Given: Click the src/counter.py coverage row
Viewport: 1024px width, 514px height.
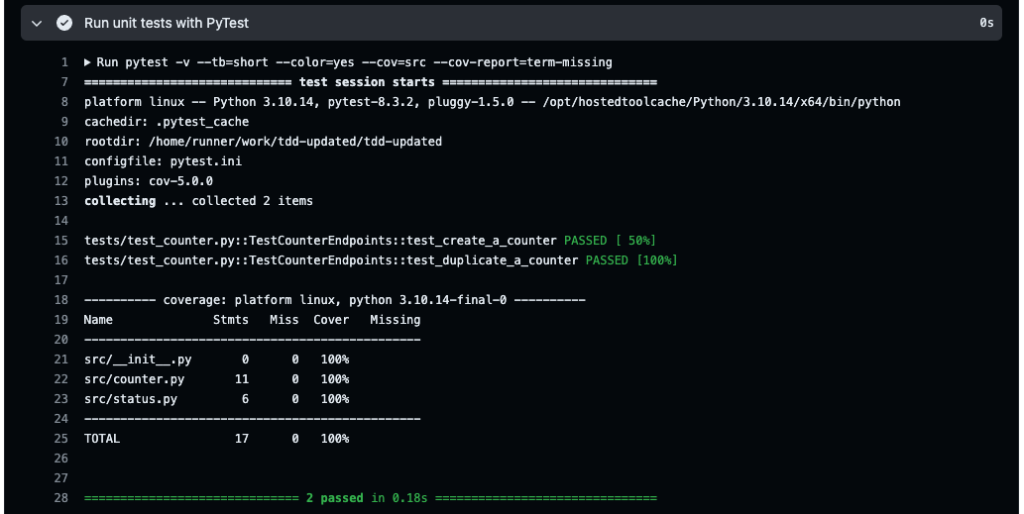Looking at the screenshot, I should (217, 379).
